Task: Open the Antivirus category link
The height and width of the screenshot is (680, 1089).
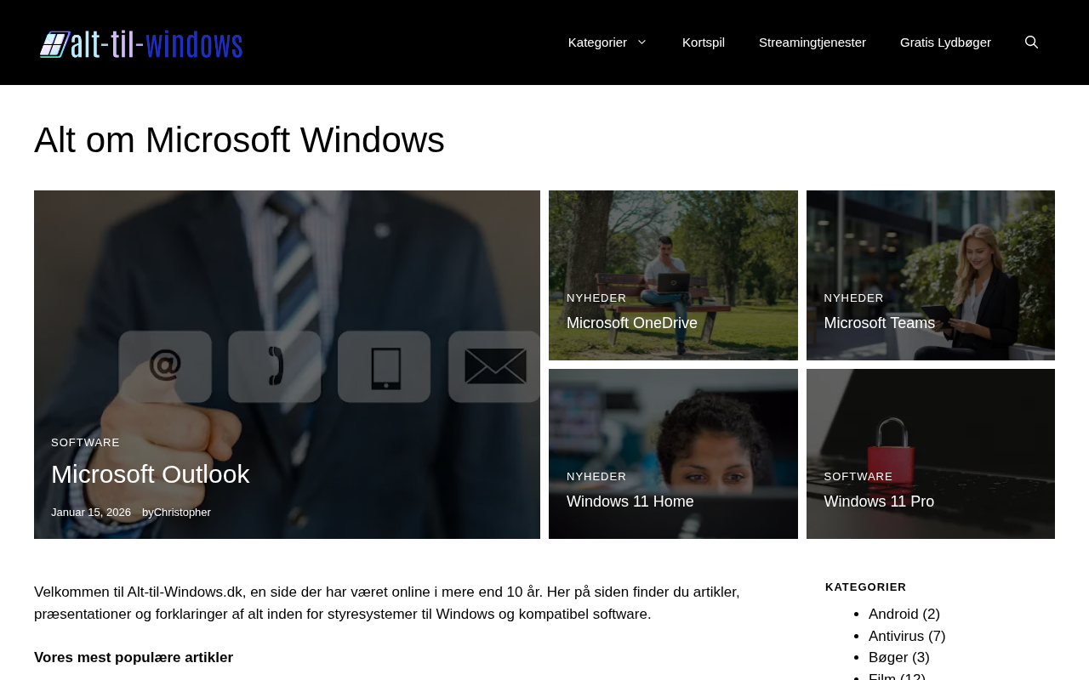Action: (896, 637)
